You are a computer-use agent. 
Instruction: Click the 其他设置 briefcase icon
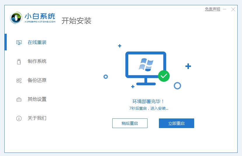pos(19,100)
